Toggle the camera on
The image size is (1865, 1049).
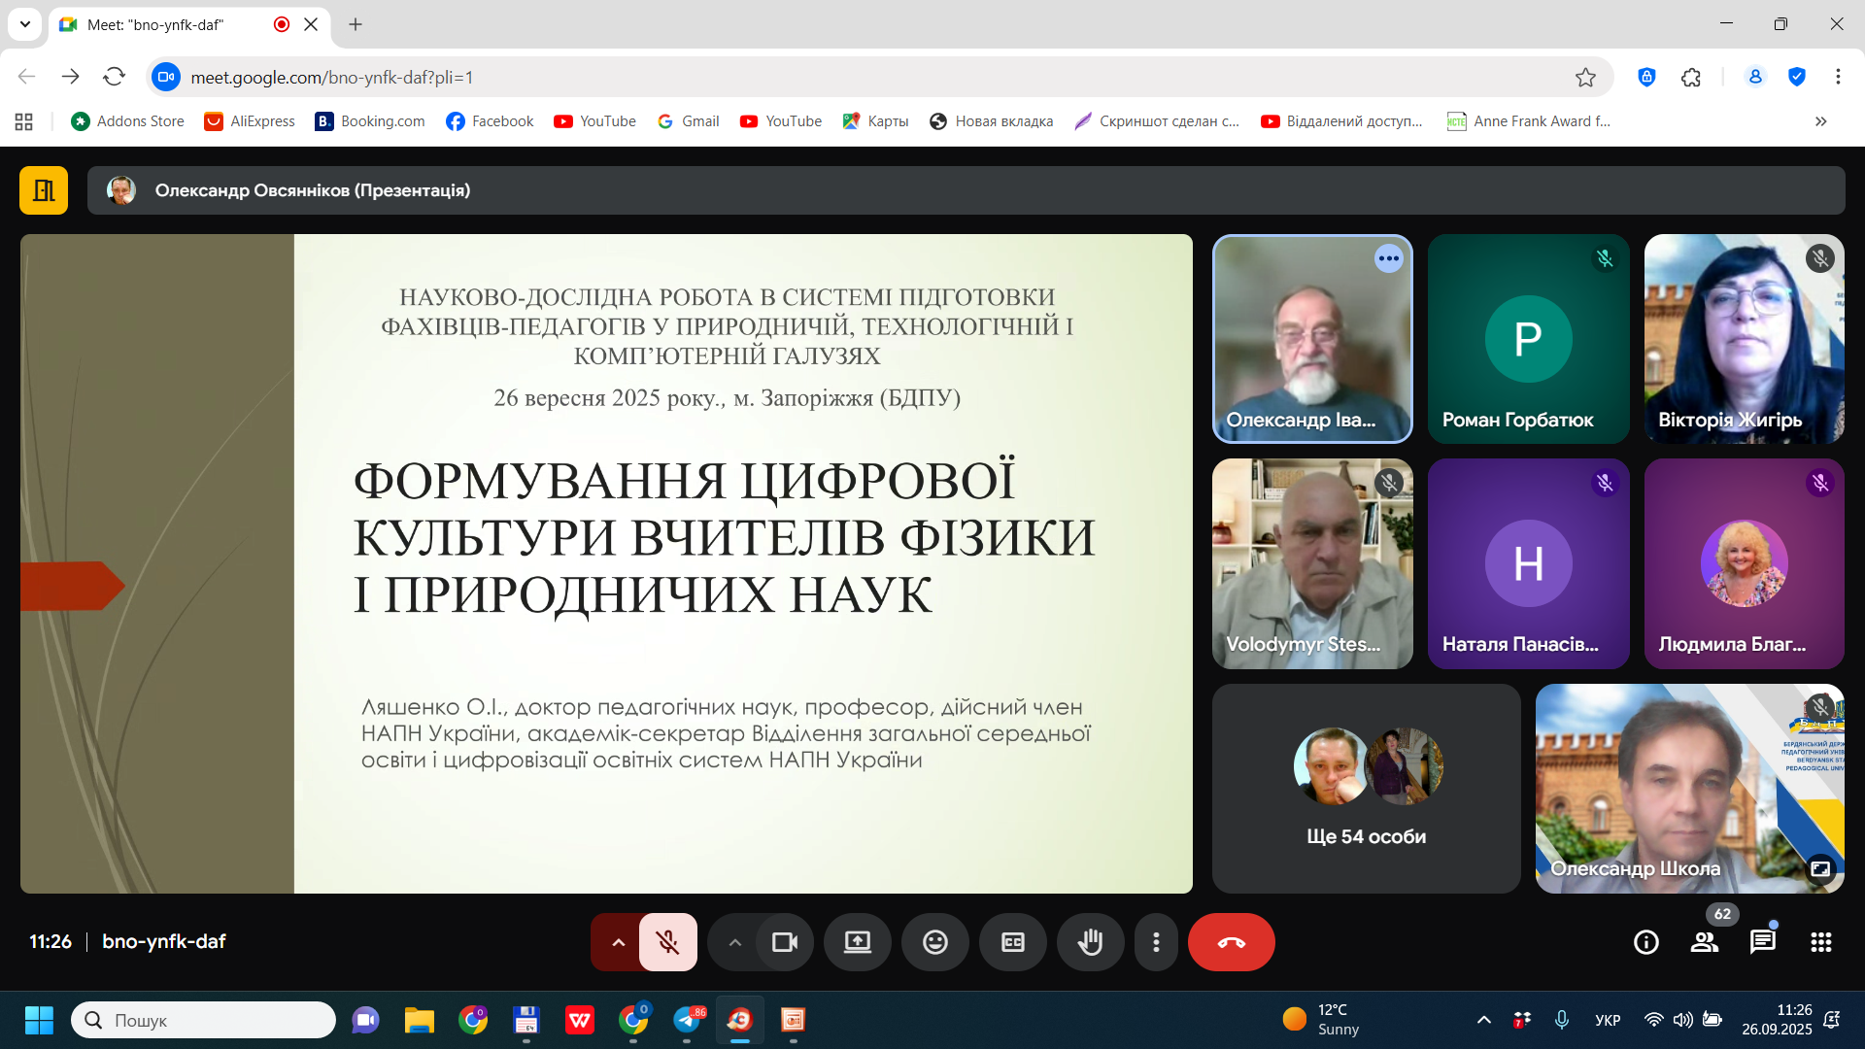[784, 942]
